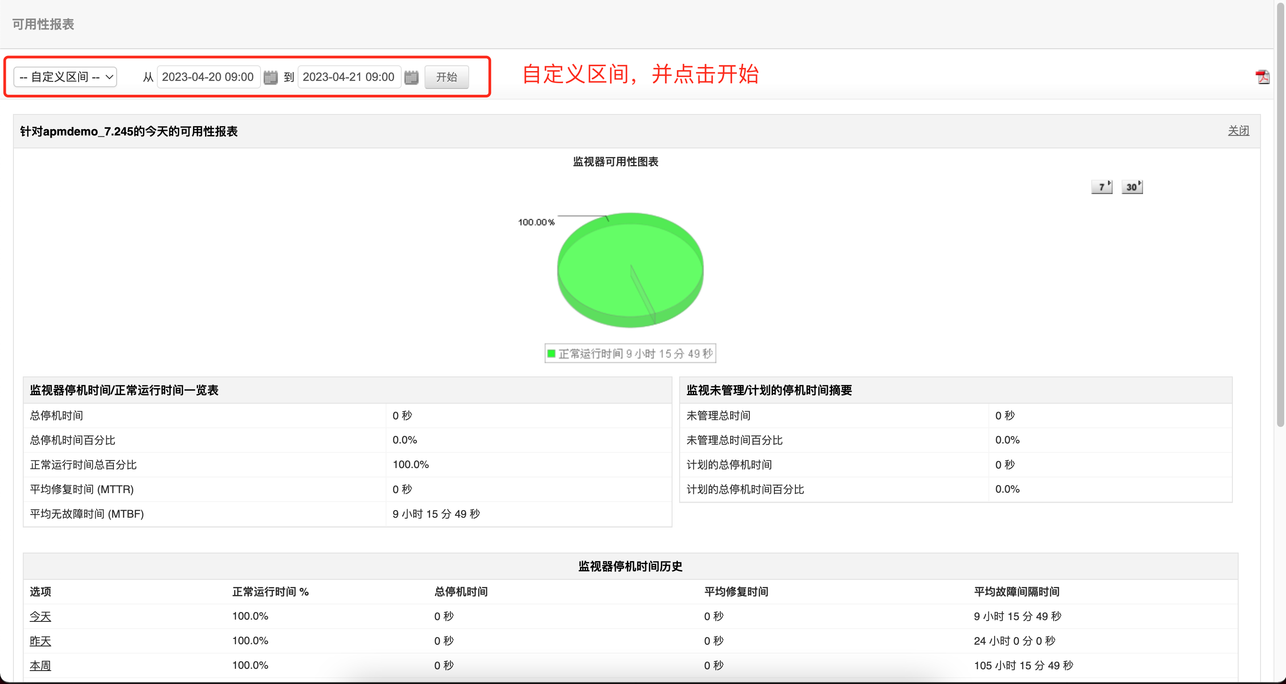Open the 自定义区间 period dropdown
This screenshot has width=1286, height=684.
click(65, 77)
